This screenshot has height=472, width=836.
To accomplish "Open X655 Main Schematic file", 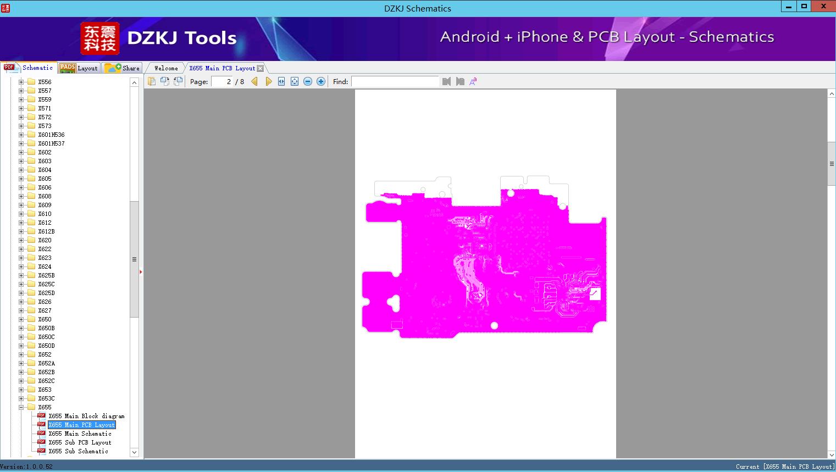I will point(80,434).
